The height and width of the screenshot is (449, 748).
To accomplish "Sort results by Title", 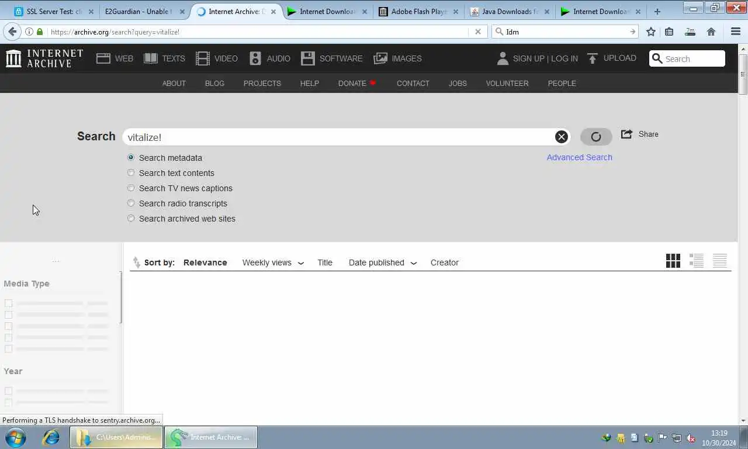I will point(325,263).
